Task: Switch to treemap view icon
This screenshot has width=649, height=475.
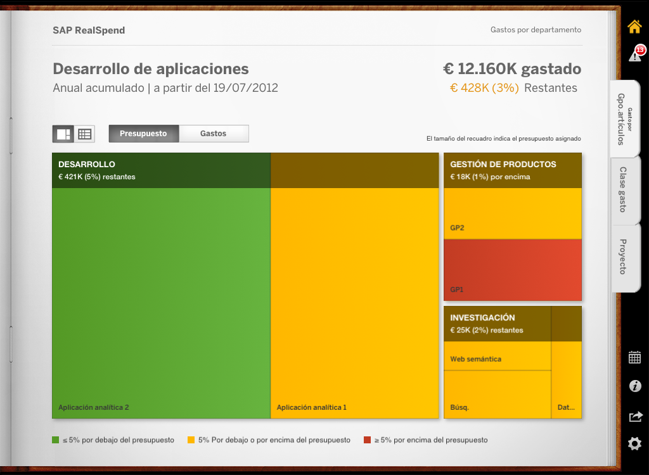Action: (x=63, y=134)
